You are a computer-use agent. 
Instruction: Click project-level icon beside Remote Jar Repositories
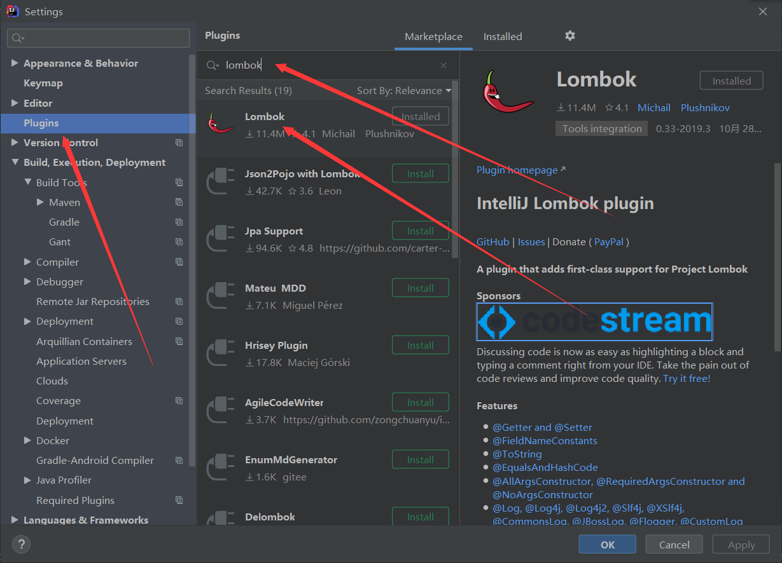point(179,302)
